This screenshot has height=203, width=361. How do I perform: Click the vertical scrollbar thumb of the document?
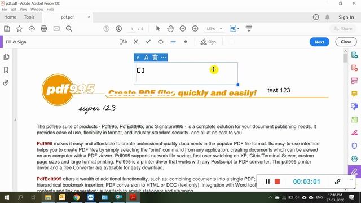click(345, 58)
